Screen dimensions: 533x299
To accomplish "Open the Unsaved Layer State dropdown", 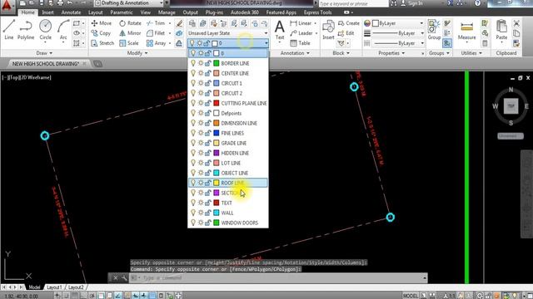I will (227, 33).
